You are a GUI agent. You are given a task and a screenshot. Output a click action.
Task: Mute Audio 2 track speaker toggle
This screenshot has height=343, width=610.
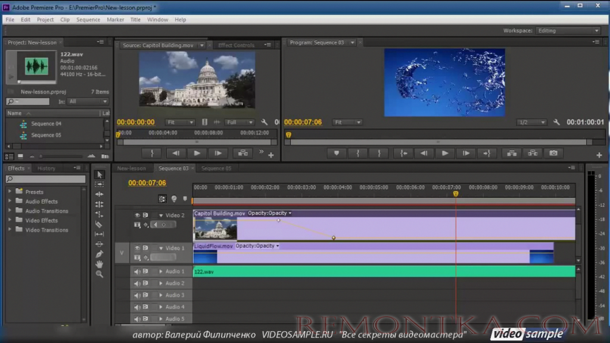tap(137, 283)
